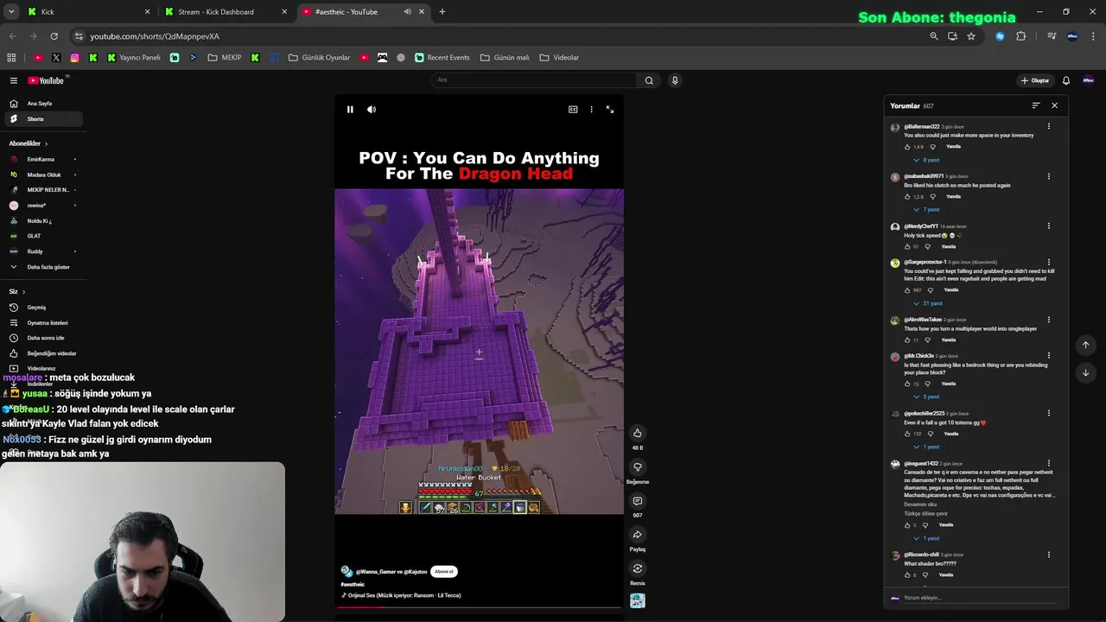Close the Yorumlar comments panel
Screen dimensions: 1106x622
1054,105
